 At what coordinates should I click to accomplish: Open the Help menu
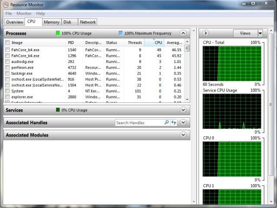point(40,13)
